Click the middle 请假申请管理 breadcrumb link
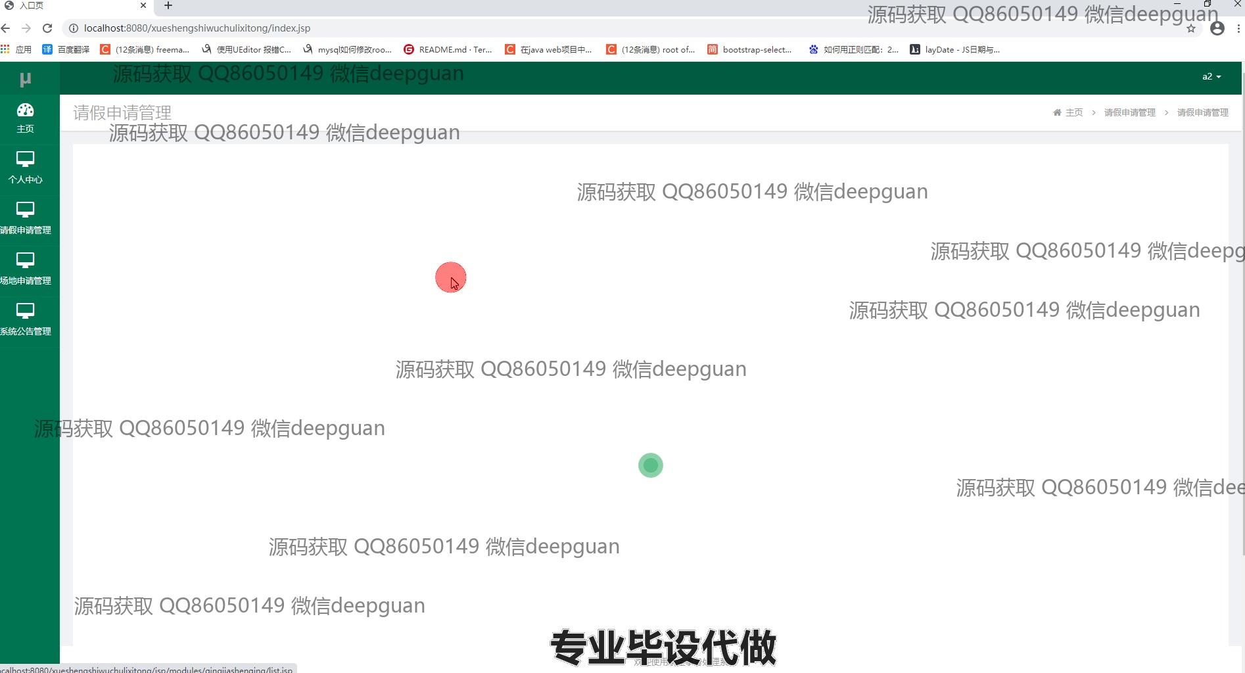This screenshot has width=1245, height=673. pos(1129,112)
